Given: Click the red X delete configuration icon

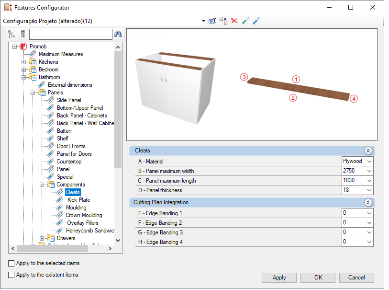Looking at the screenshot, I should click(234, 21).
